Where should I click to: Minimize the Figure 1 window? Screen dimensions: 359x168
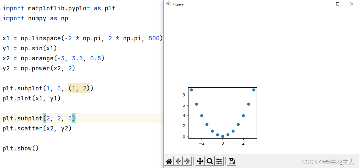pyautogui.click(x=324, y=4)
